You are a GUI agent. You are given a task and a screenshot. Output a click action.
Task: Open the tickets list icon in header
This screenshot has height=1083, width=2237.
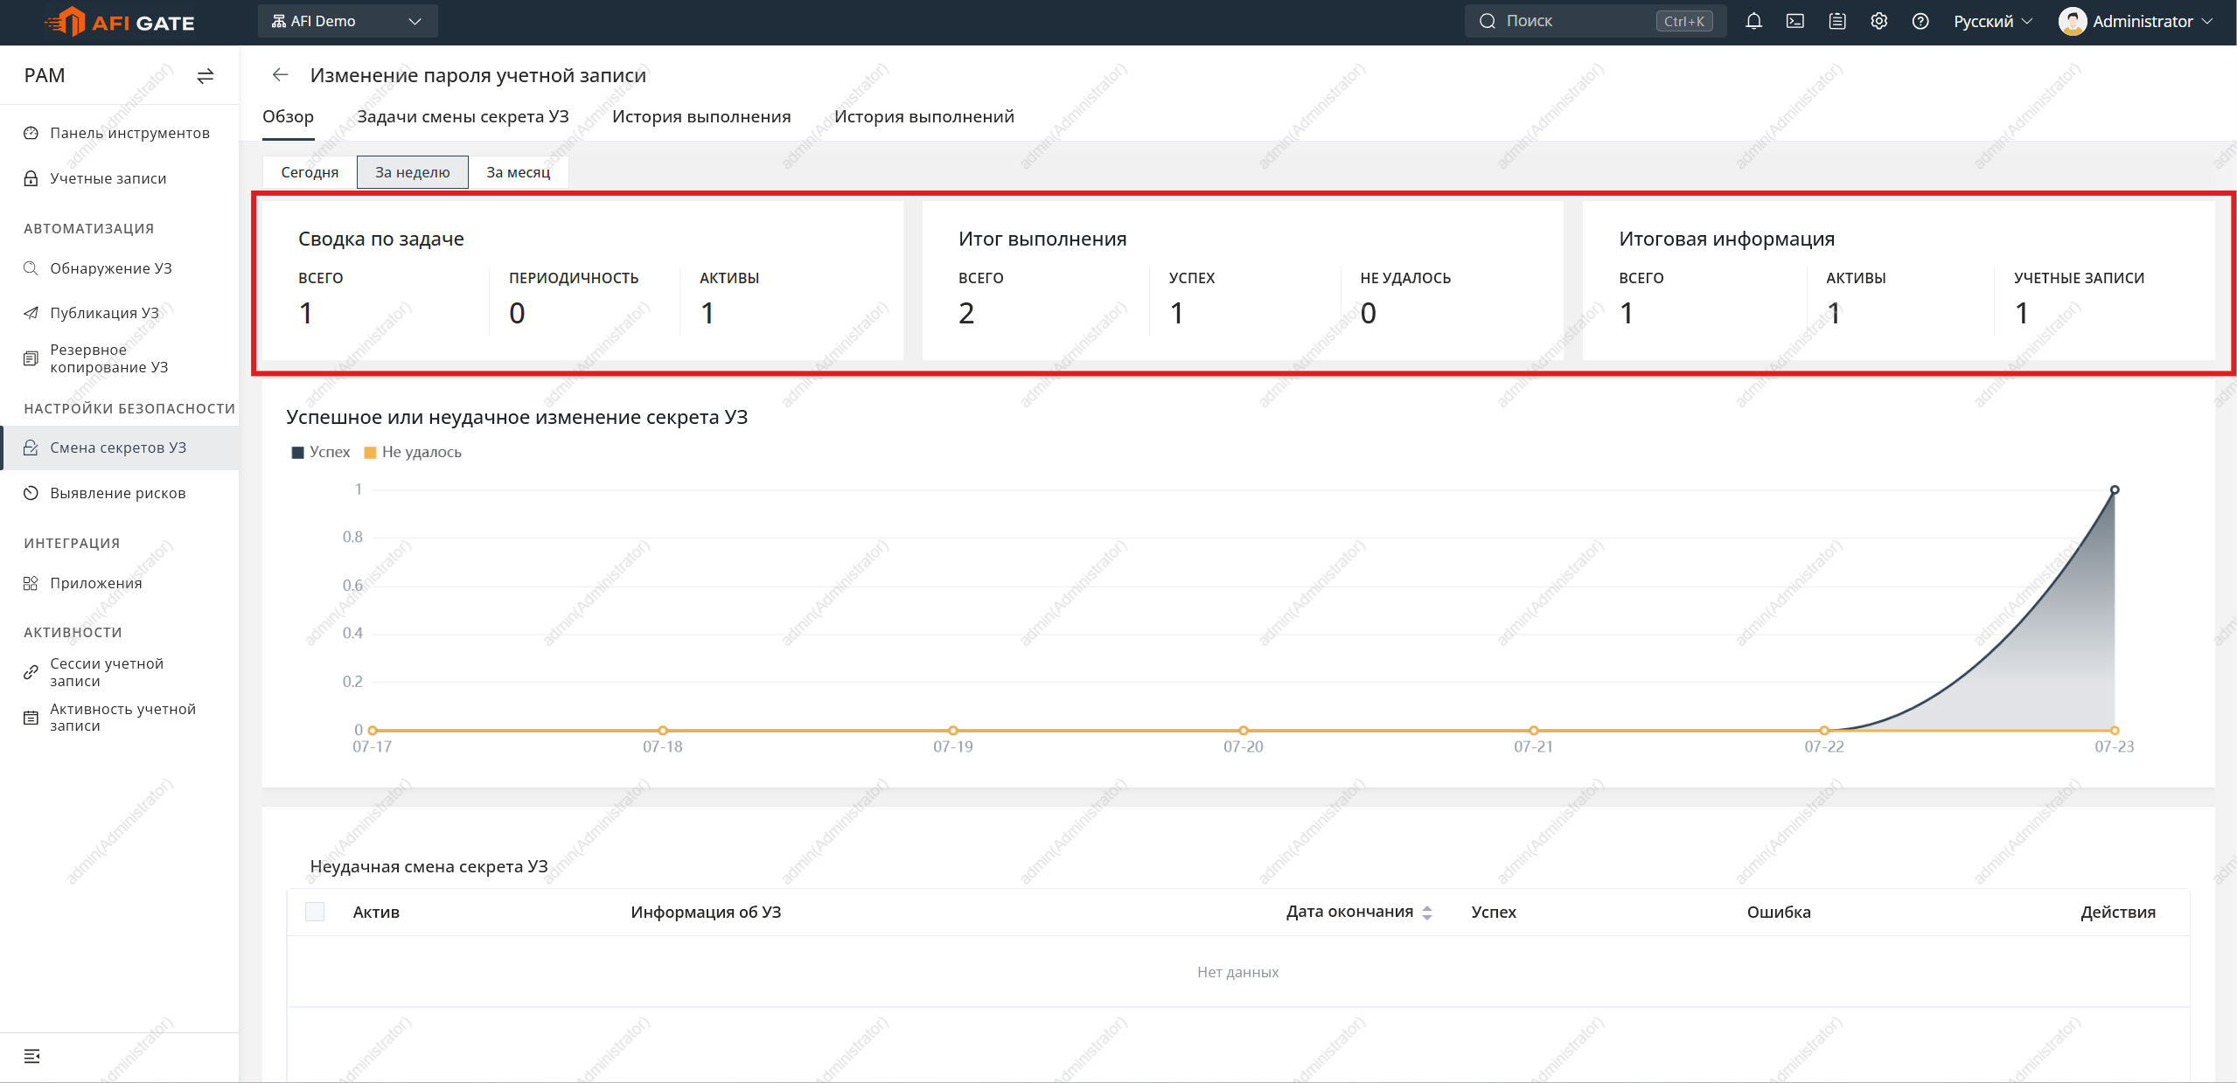click(1837, 21)
